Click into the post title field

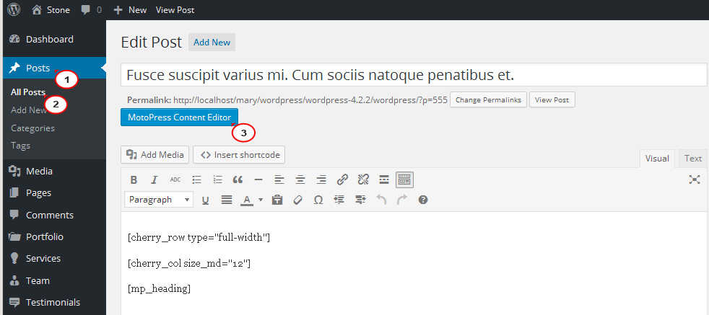[414, 75]
